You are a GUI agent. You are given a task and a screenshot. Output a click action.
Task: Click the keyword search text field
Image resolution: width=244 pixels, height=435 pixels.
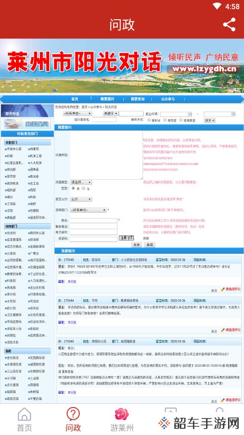[131, 114]
